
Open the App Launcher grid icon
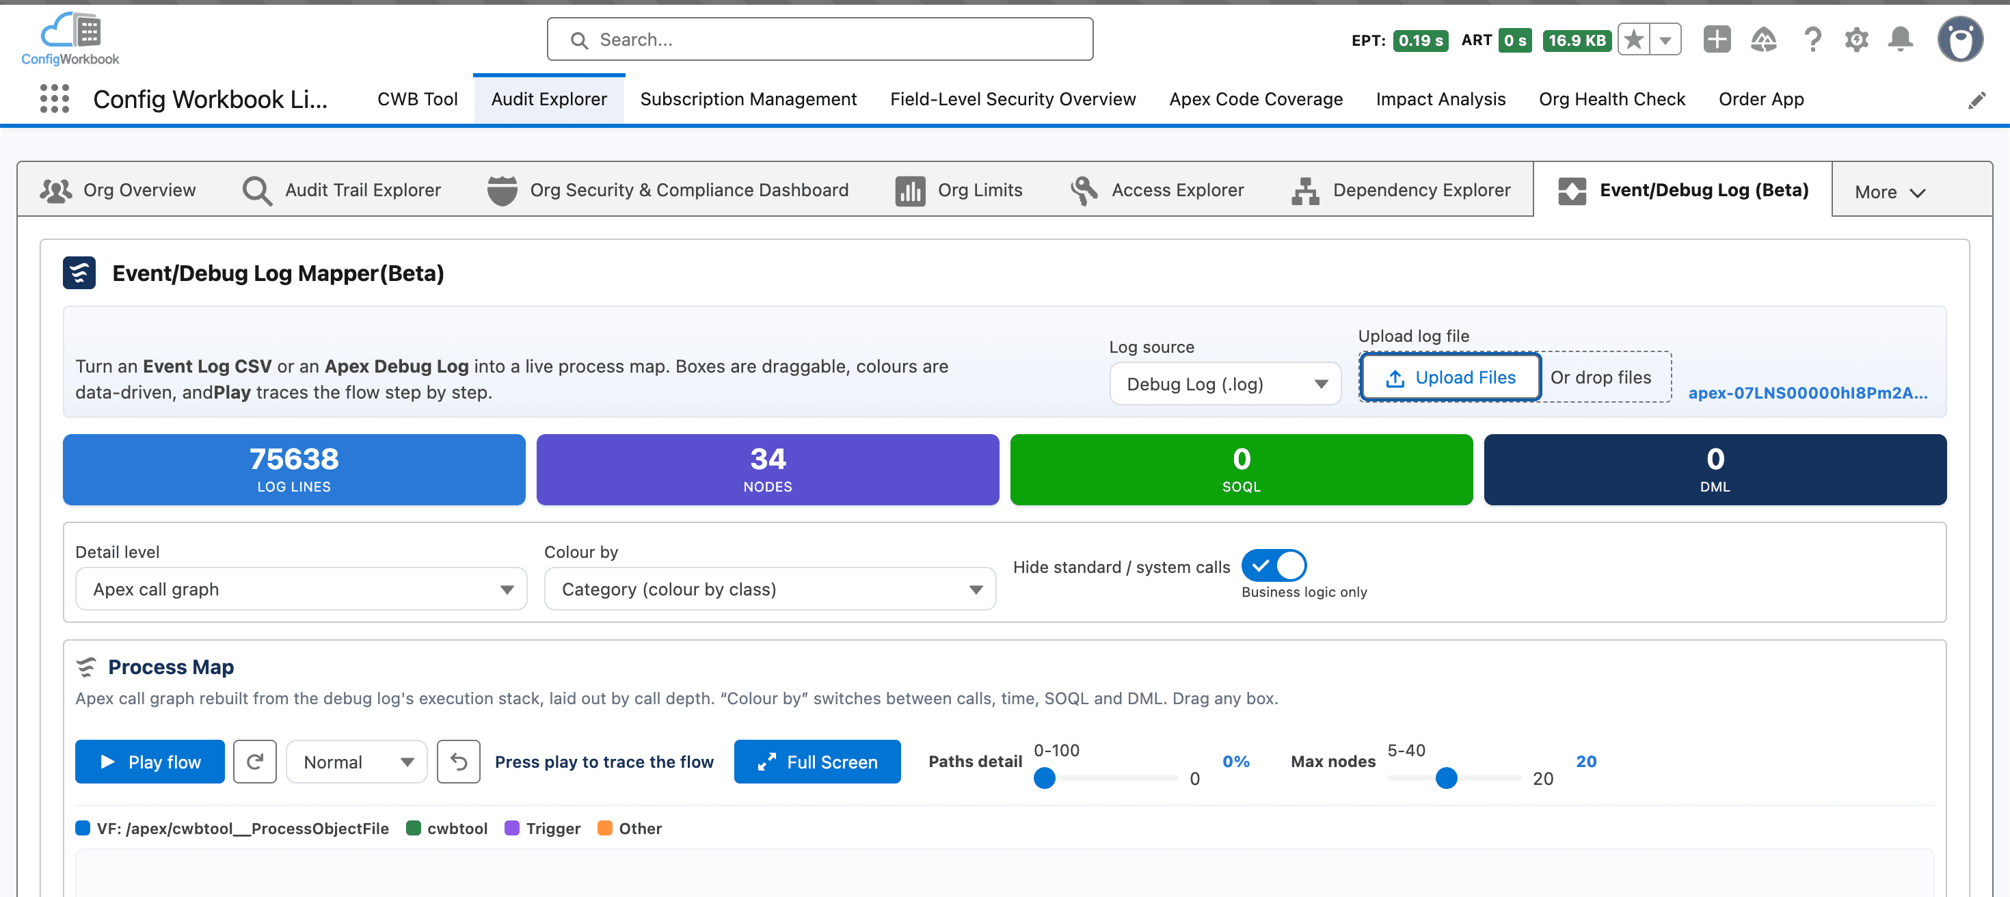[x=55, y=99]
